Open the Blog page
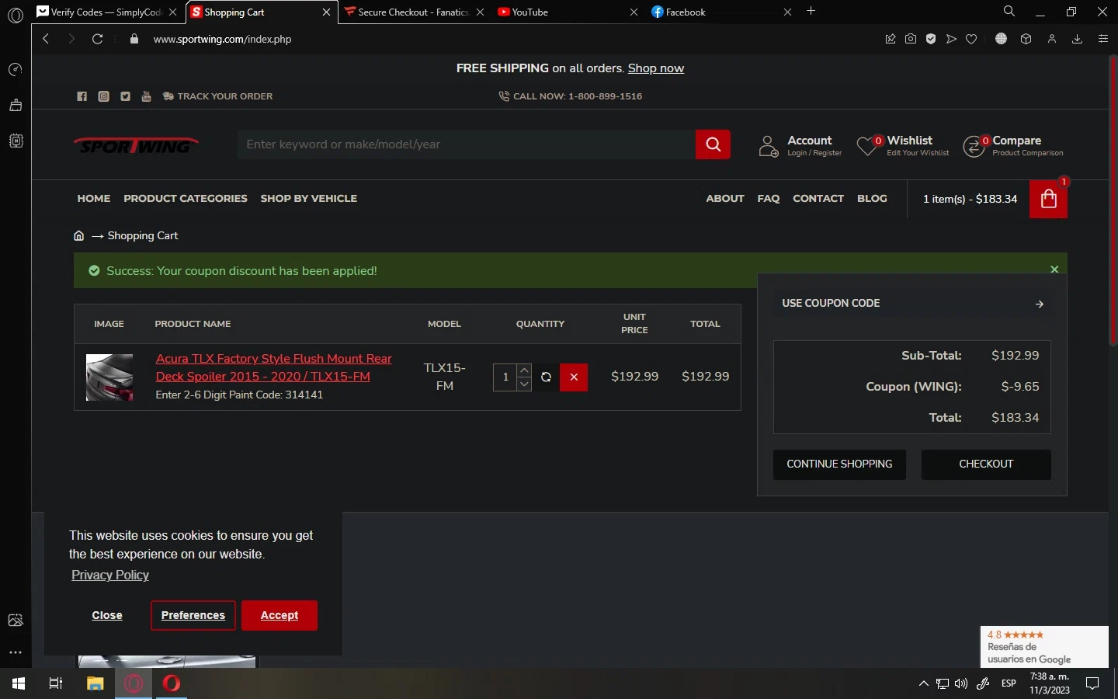Screen dimensions: 1118x699 (x=872, y=199)
